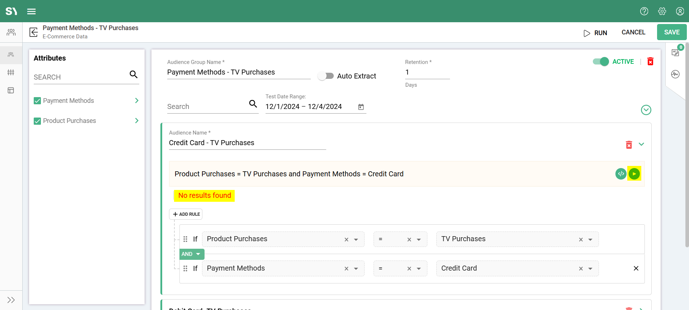The width and height of the screenshot is (689, 310).
Task: Open the AND operator dropdown
Action: pos(192,254)
